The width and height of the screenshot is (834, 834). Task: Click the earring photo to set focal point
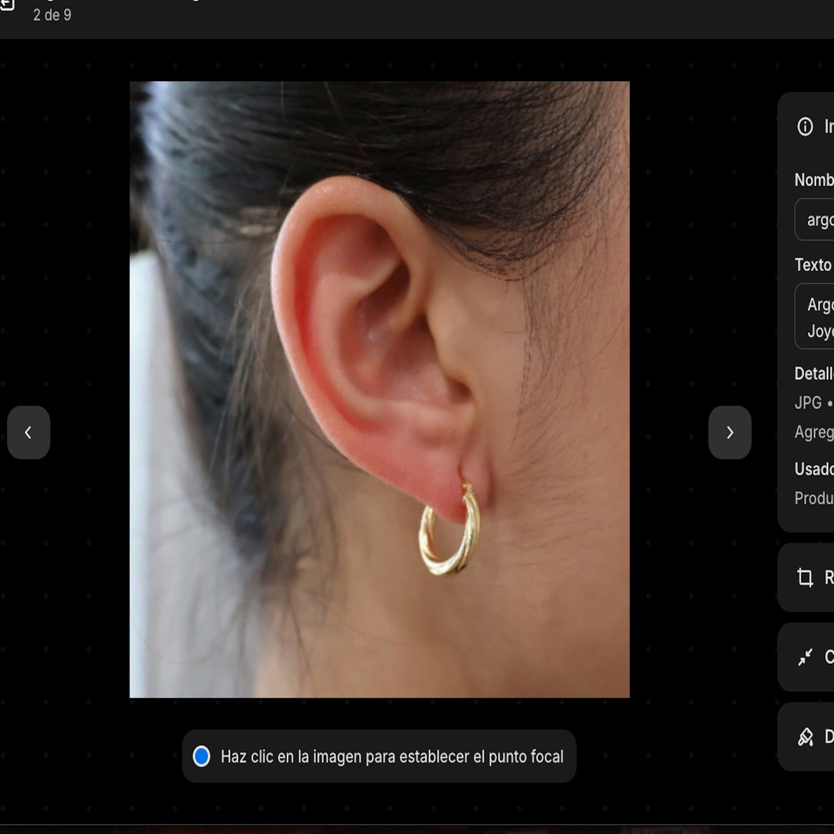tap(380, 388)
